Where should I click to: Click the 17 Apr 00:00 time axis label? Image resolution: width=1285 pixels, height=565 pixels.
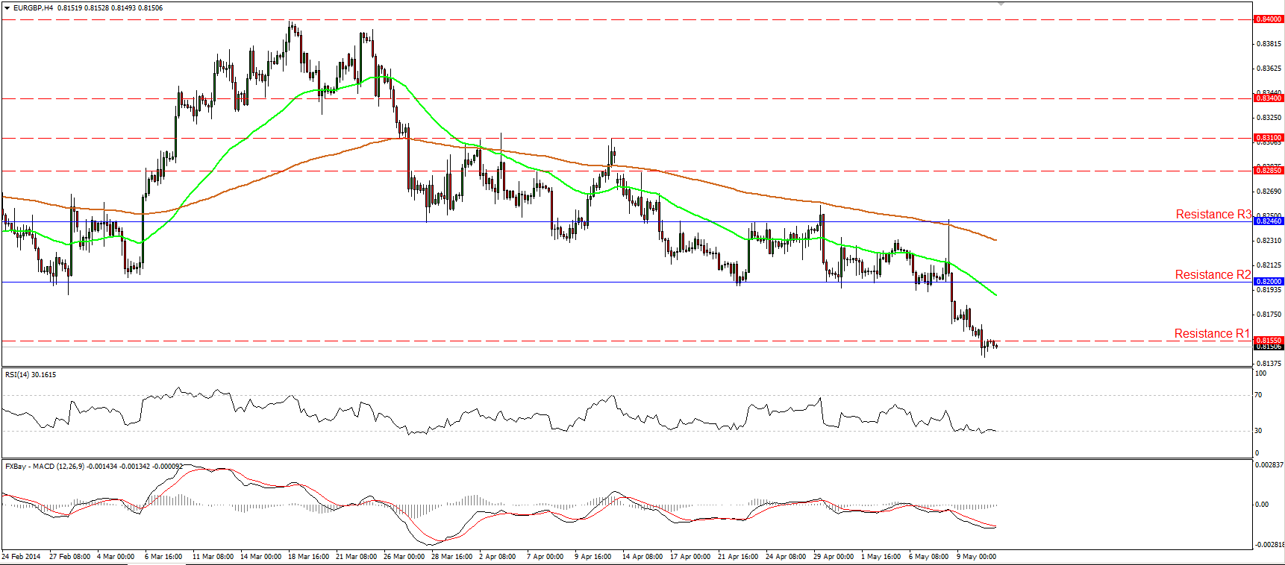(x=690, y=557)
